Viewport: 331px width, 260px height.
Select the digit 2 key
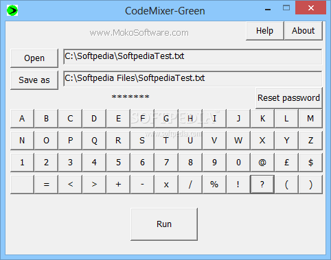(46, 163)
